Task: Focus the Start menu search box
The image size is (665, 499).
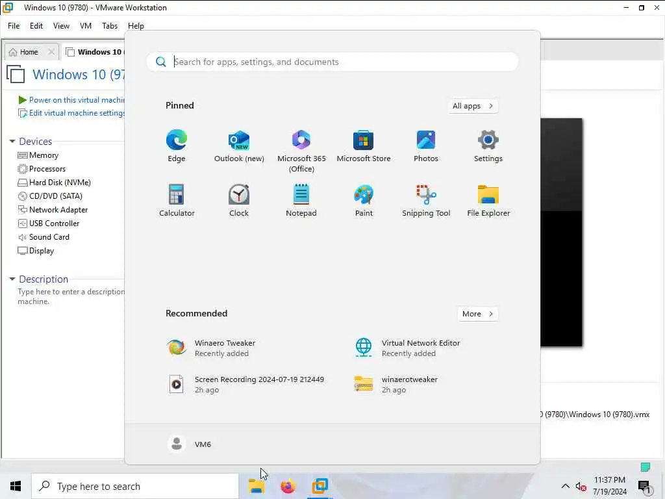Action: click(x=332, y=62)
